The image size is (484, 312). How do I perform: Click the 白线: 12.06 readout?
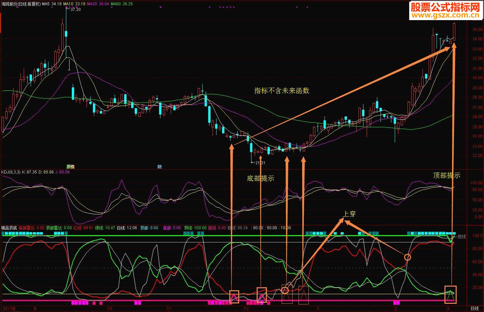(x=127, y=228)
